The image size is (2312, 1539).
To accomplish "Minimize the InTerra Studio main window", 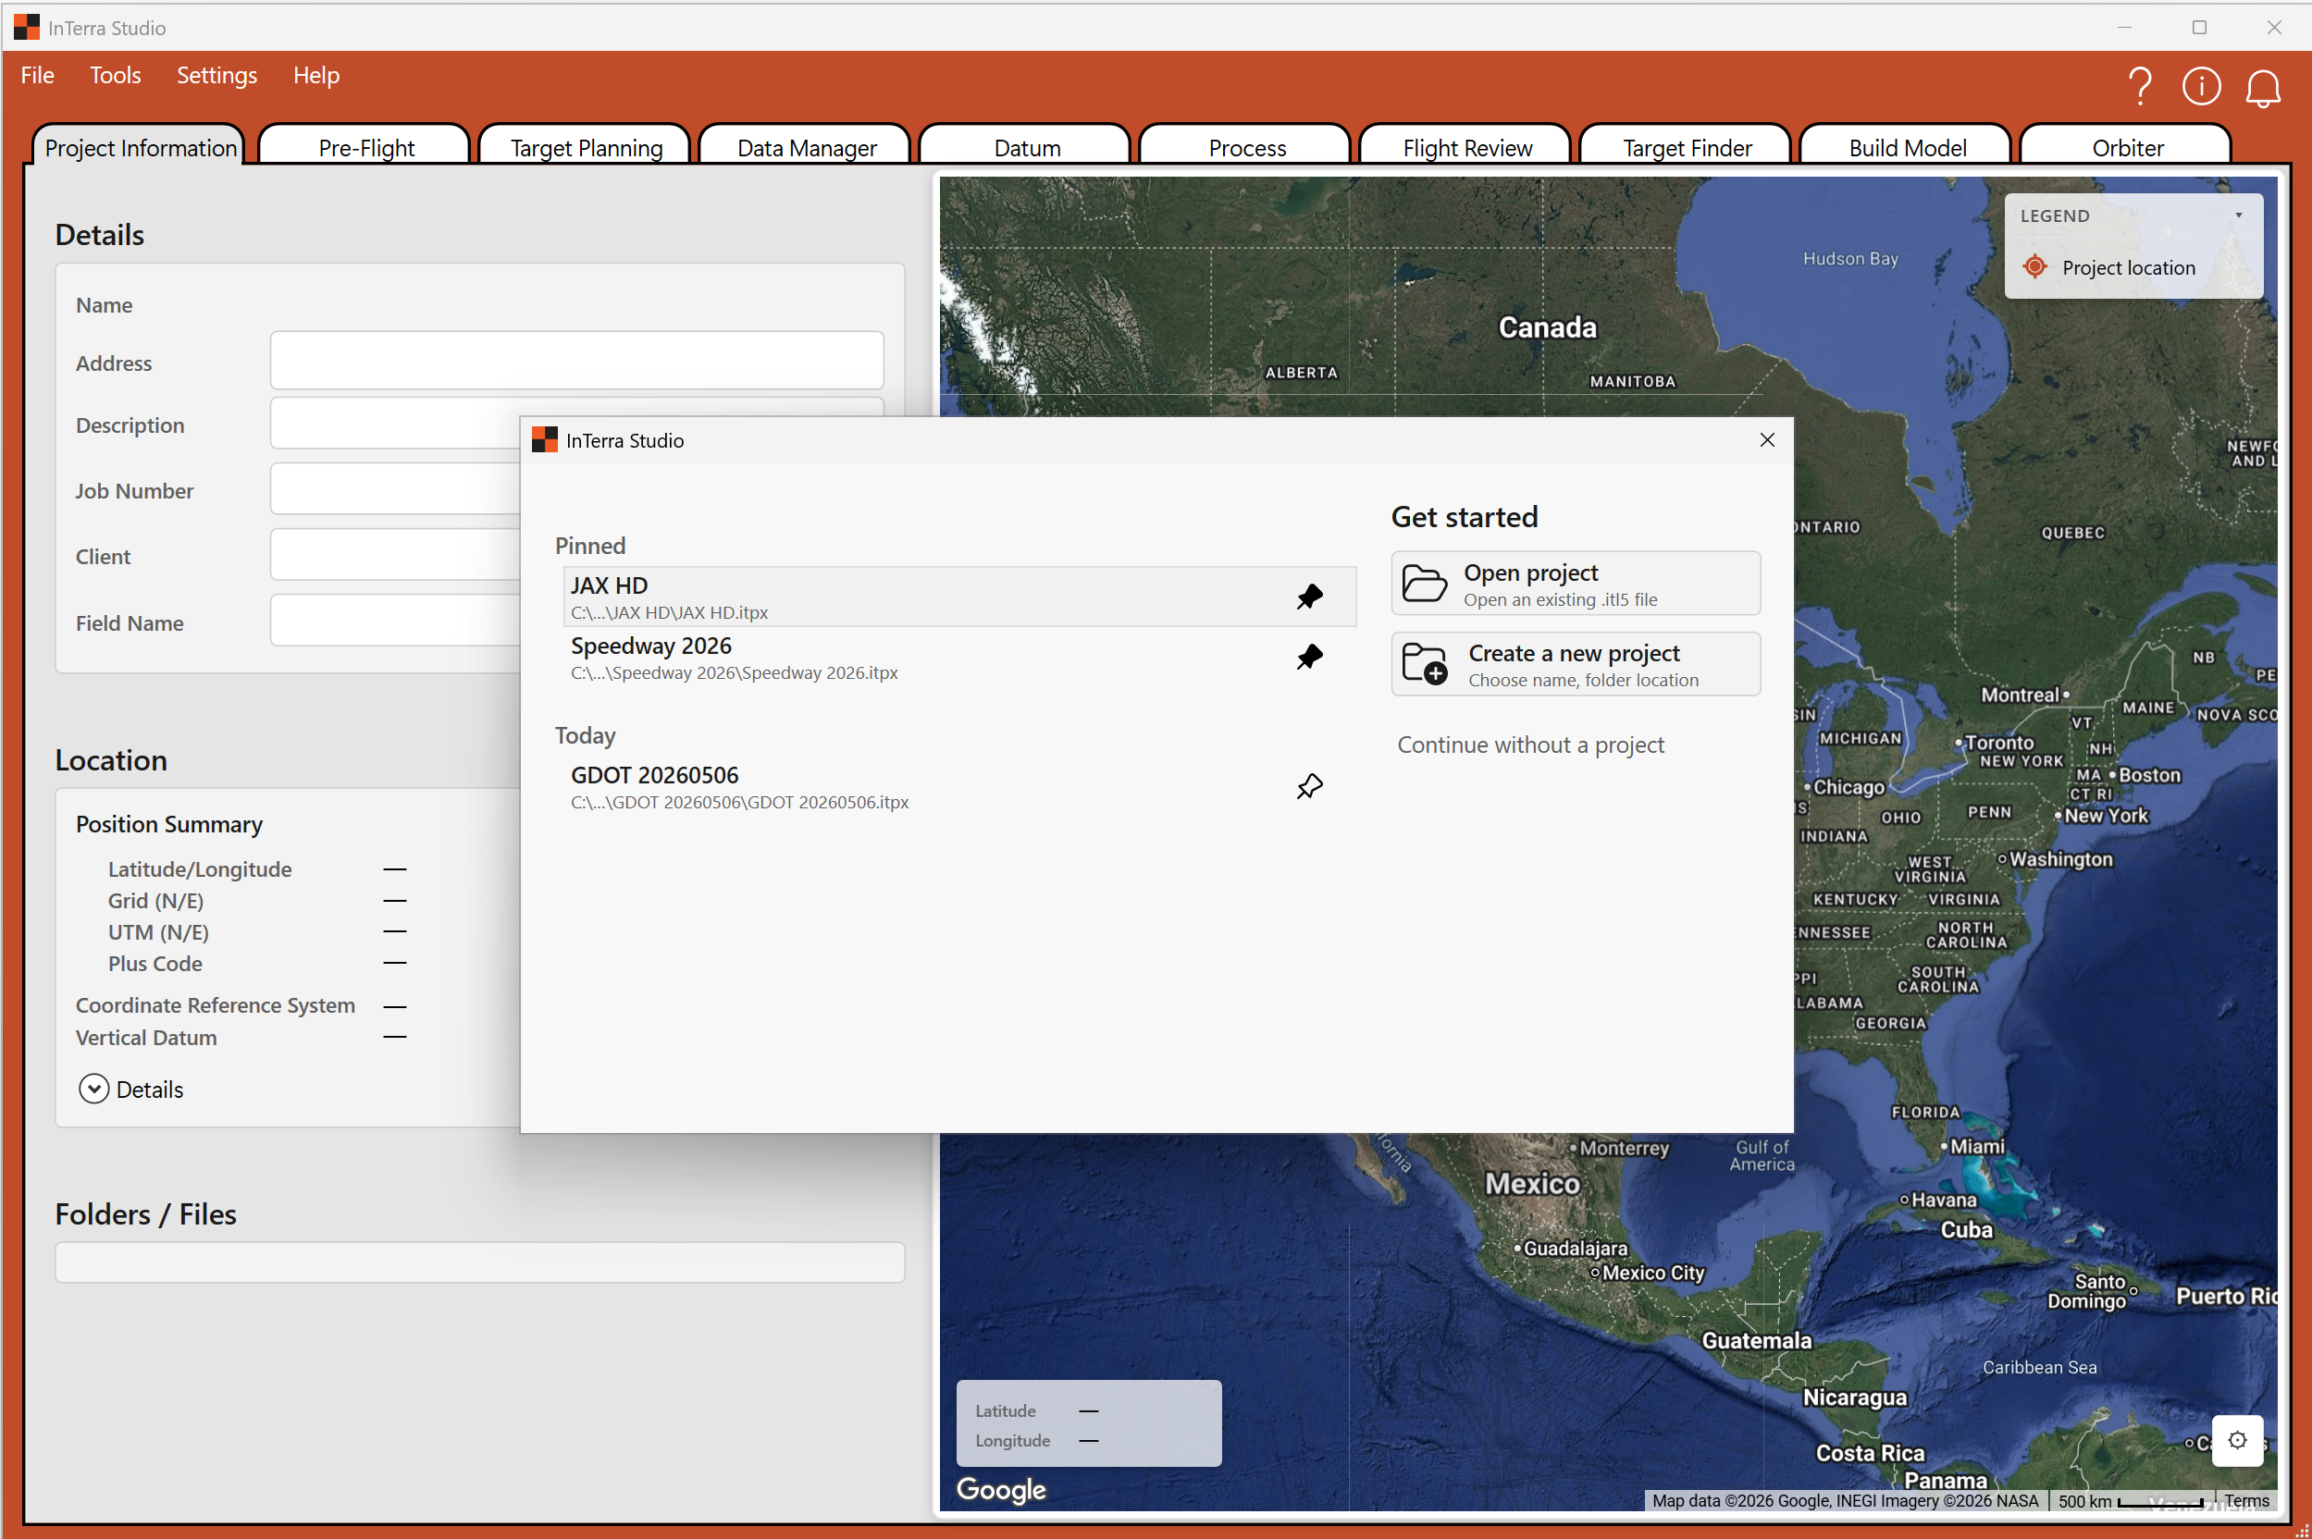I will click(2124, 28).
